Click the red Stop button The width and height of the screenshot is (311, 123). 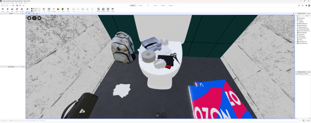(x=17, y=6)
